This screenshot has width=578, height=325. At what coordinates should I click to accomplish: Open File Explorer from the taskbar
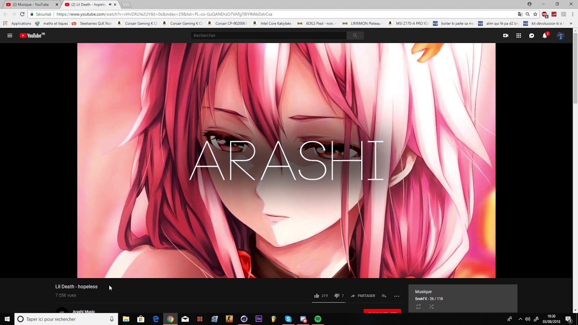126,319
